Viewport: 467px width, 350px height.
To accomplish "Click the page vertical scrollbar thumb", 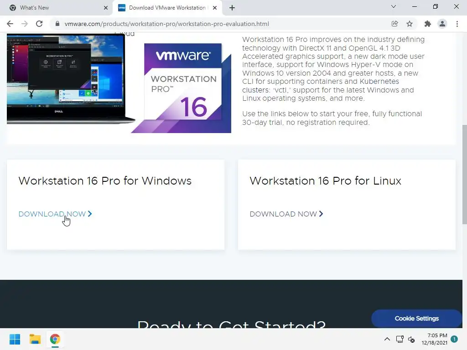I will pos(465,175).
